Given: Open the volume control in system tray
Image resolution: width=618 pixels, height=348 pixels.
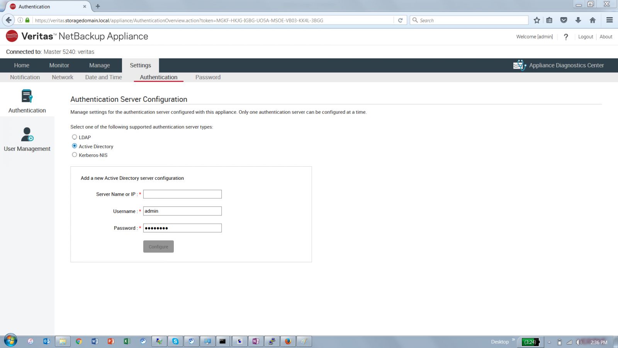Looking at the screenshot, I should [579, 342].
